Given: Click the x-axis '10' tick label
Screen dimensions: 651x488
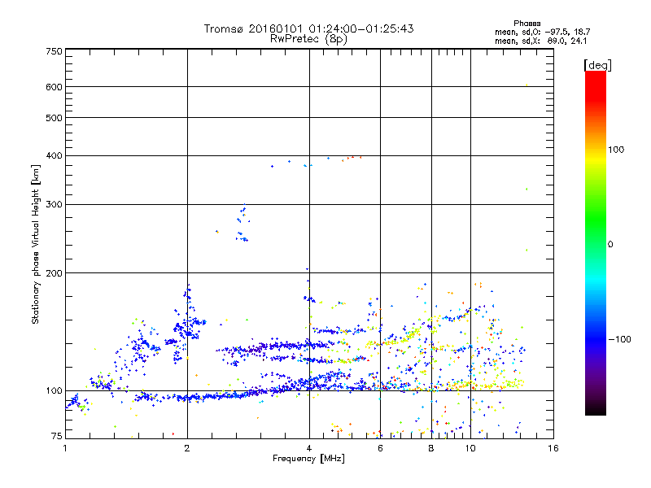Looking at the screenshot, I should click(470, 448).
